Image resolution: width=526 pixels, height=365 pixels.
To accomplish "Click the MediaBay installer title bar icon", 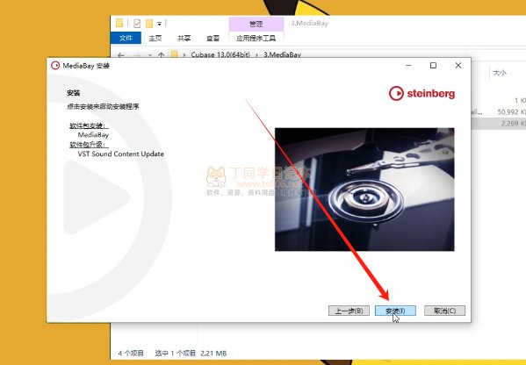I will coord(55,65).
